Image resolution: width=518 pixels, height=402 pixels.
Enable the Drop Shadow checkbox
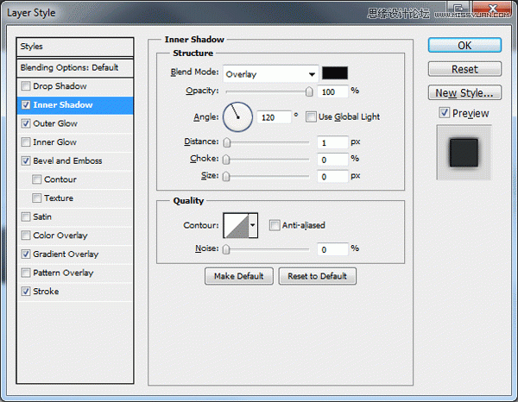click(26, 86)
